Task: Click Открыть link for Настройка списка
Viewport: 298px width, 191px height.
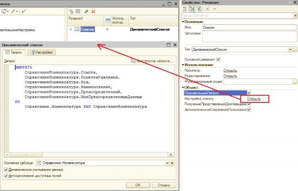Action: coord(254,99)
